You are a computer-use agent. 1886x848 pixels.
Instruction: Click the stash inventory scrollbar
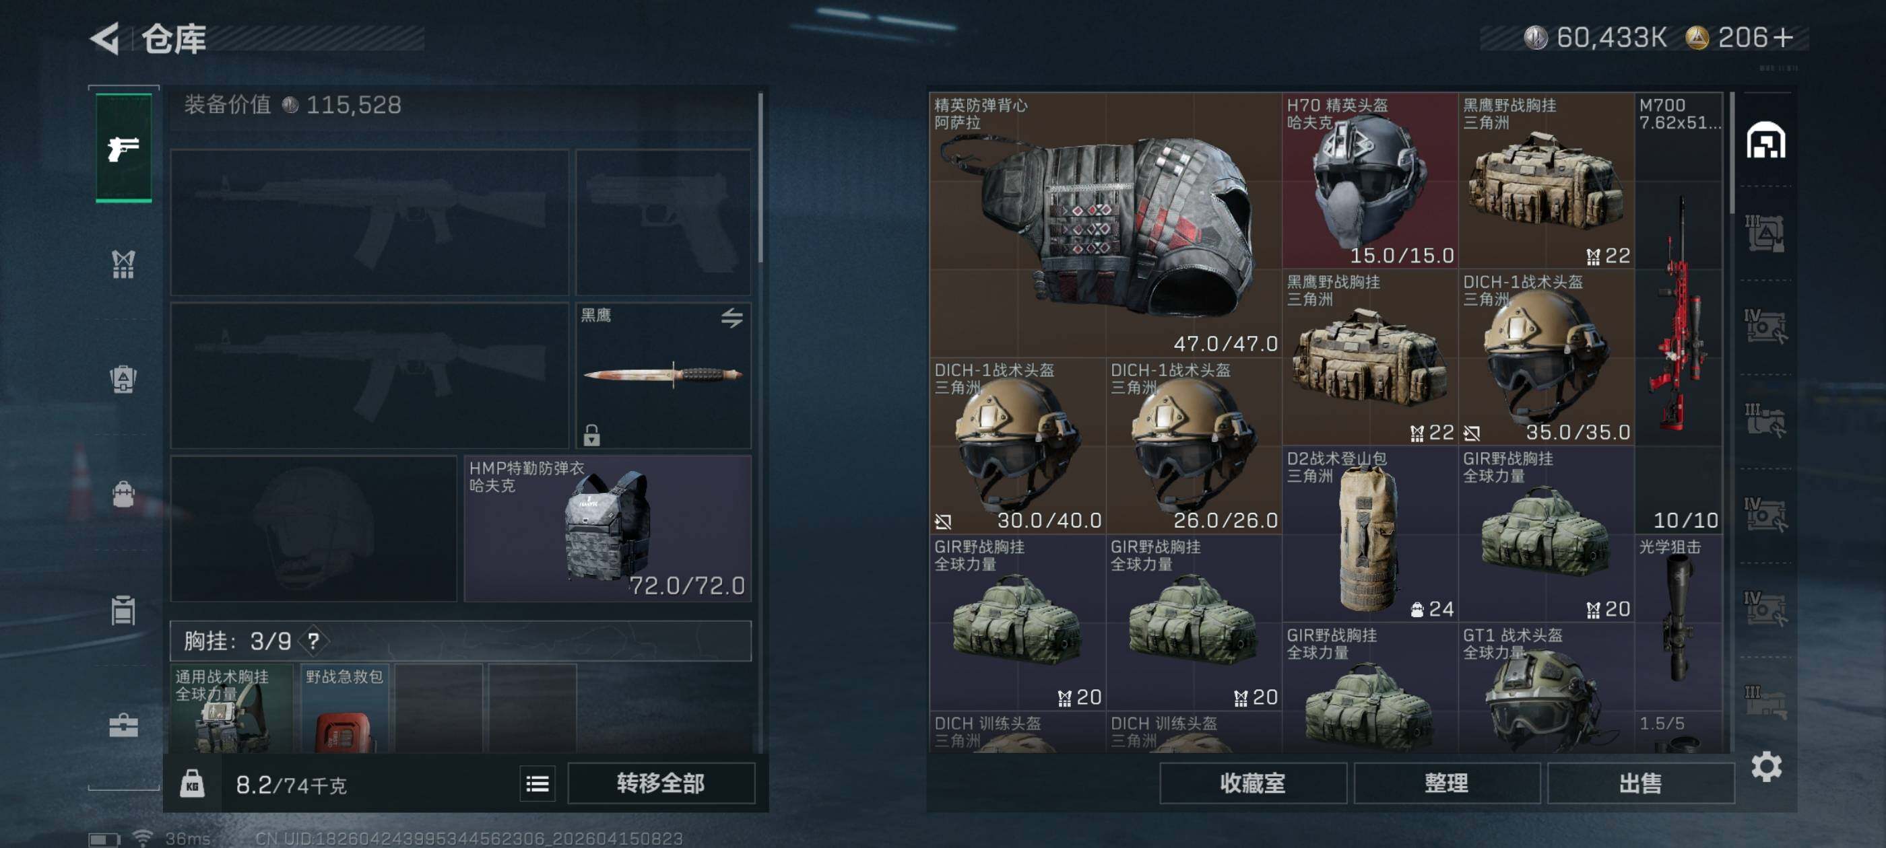pyautogui.click(x=1732, y=152)
